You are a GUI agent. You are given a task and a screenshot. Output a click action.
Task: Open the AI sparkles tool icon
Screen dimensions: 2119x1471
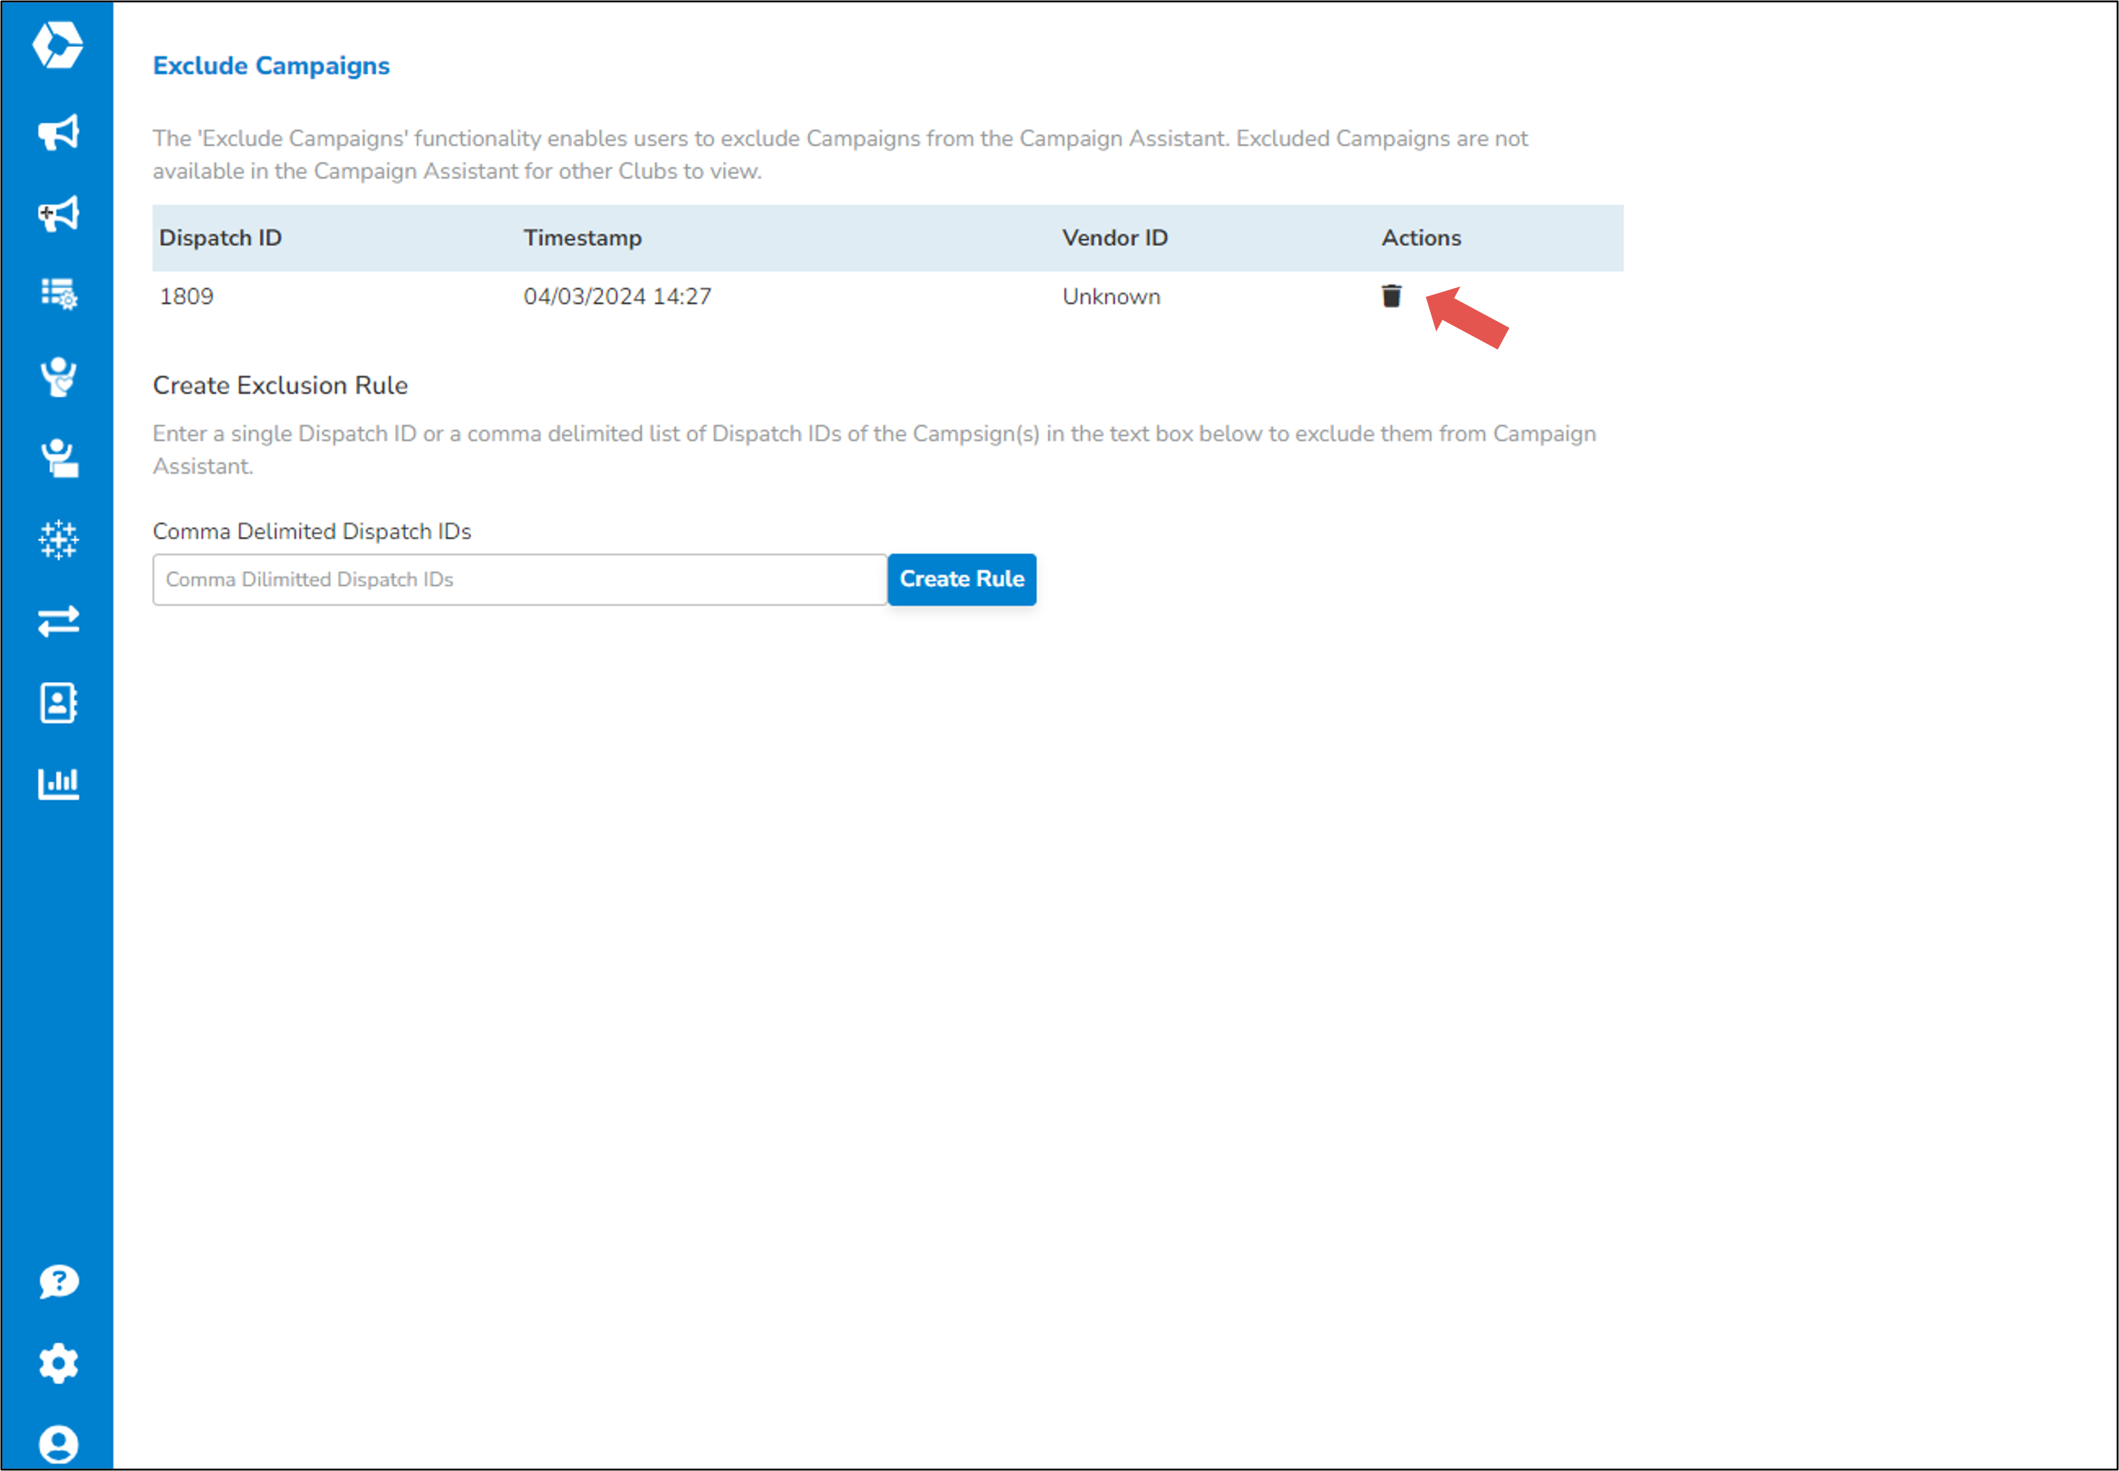[58, 540]
